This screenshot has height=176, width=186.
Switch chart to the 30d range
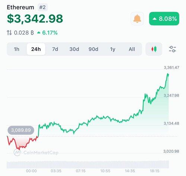pos(74,49)
